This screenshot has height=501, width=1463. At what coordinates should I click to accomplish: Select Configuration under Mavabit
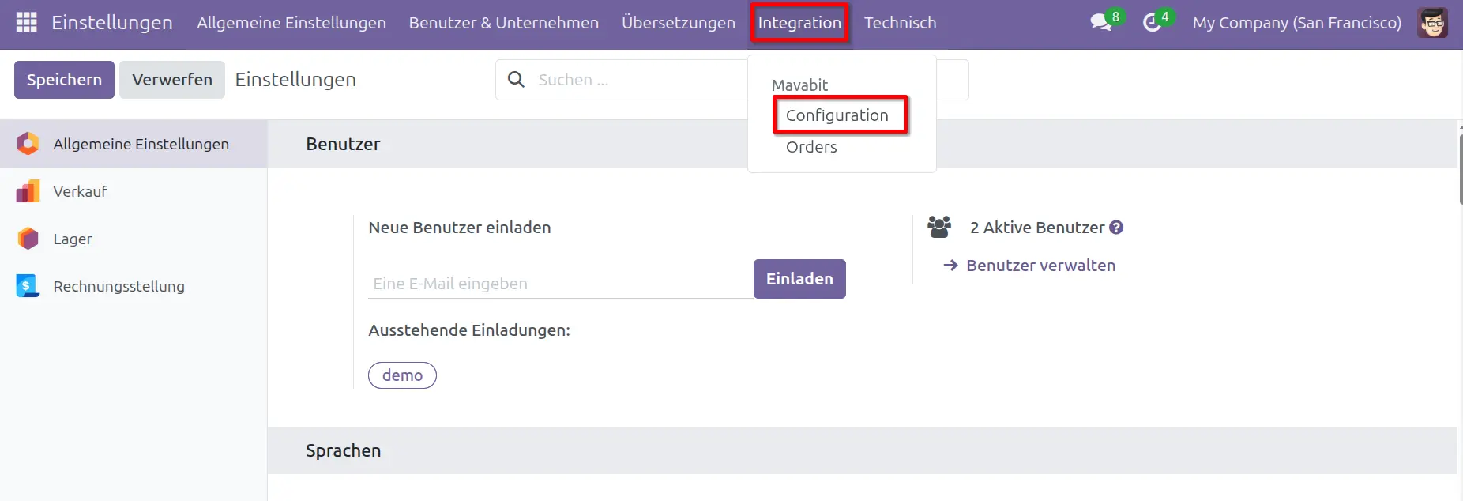point(837,115)
